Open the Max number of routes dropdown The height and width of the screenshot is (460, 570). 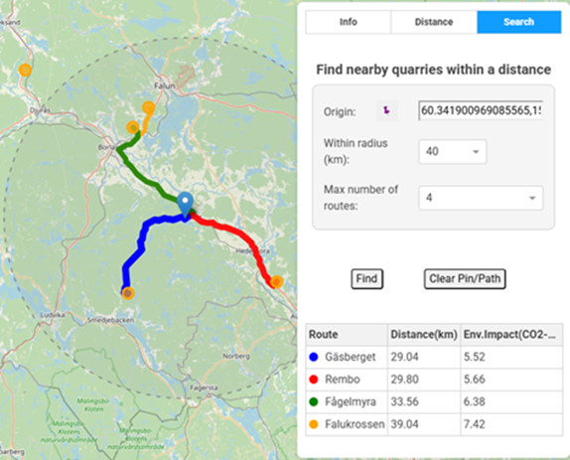tap(481, 198)
